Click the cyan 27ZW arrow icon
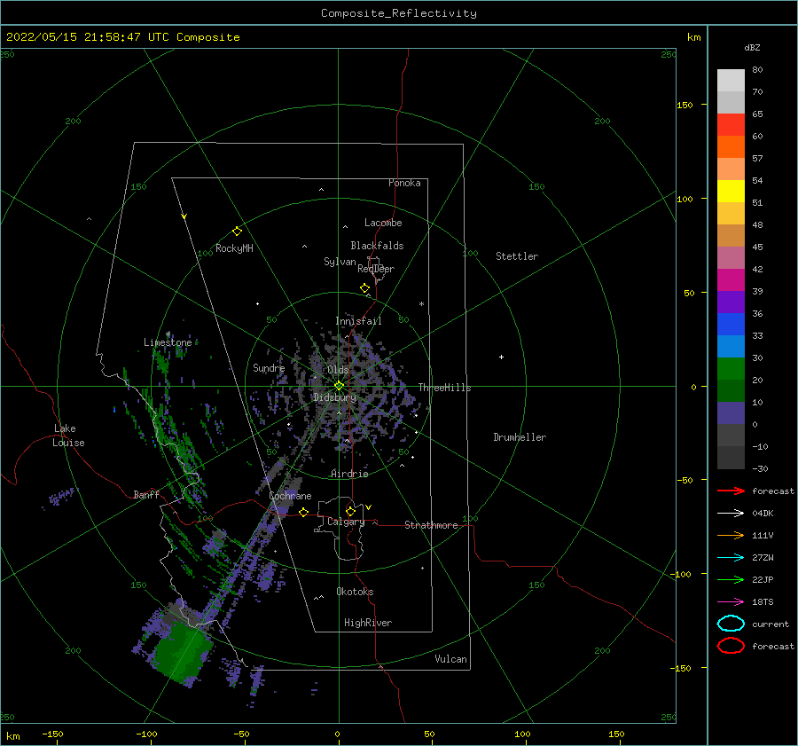 (731, 558)
